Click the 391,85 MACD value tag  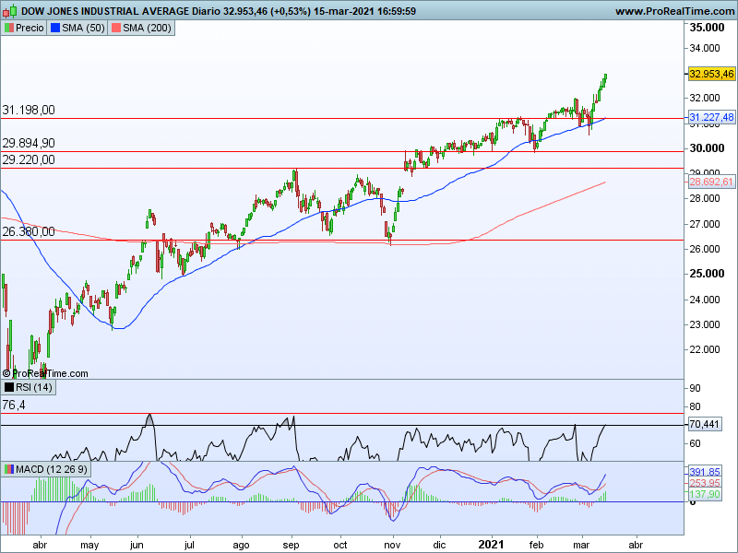pyautogui.click(x=705, y=472)
